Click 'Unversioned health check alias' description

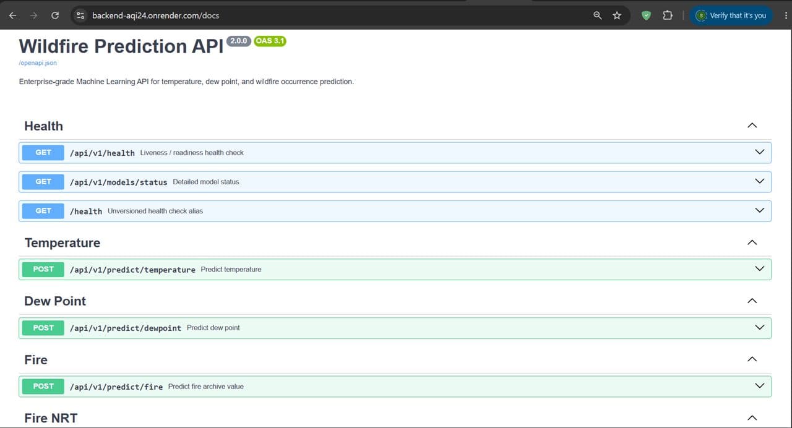[155, 211]
